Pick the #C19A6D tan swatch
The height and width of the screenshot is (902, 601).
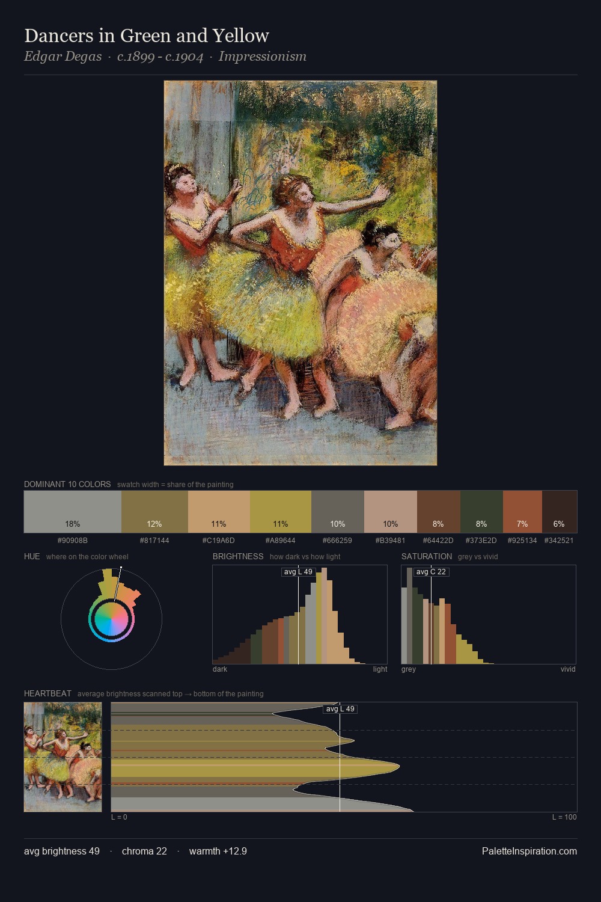219,512
